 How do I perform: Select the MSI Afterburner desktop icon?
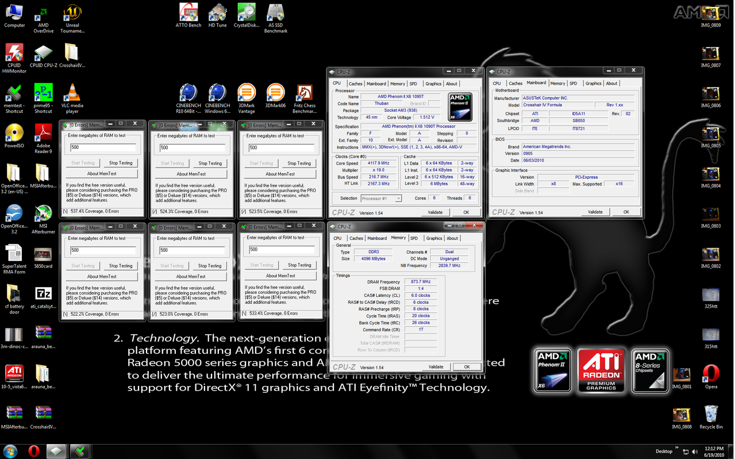(43, 219)
